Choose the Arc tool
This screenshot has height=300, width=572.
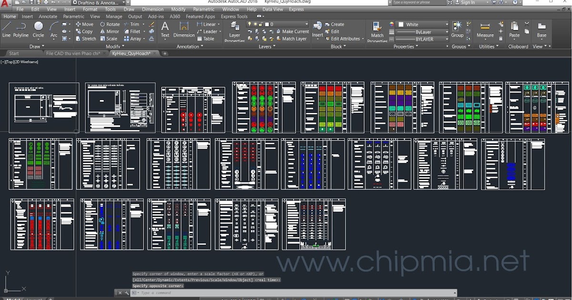point(54,29)
